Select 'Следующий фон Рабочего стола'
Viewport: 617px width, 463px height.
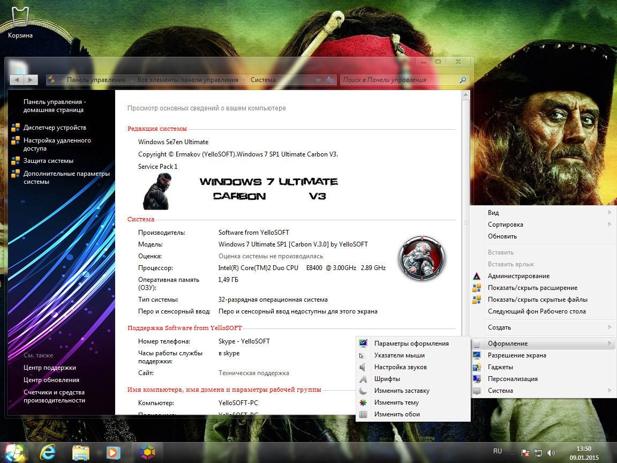pos(543,311)
